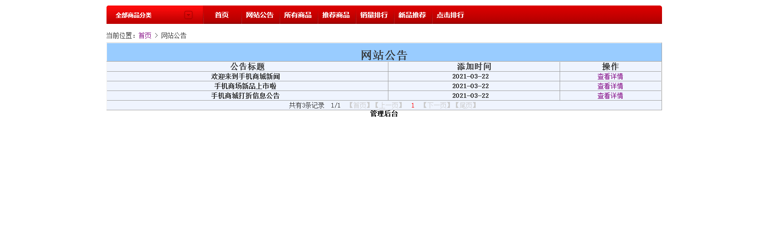Image resolution: width=780 pixels, height=249 pixels.
Task: Select the 网站公告 breadcrumb text
Action: coord(174,35)
